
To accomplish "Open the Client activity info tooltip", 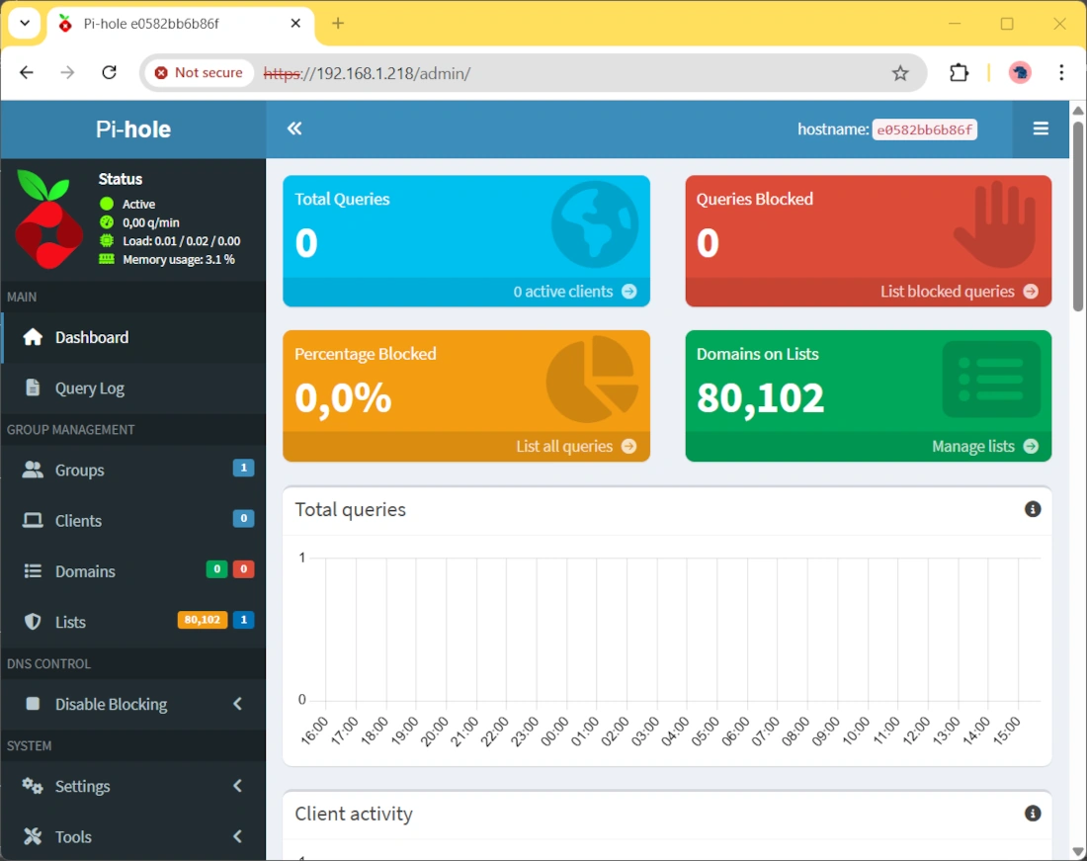I will pos(1033,813).
